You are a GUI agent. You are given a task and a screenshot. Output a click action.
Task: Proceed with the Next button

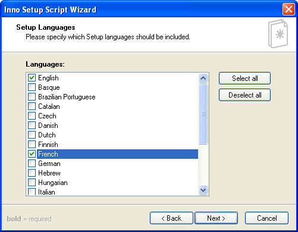(216, 218)
